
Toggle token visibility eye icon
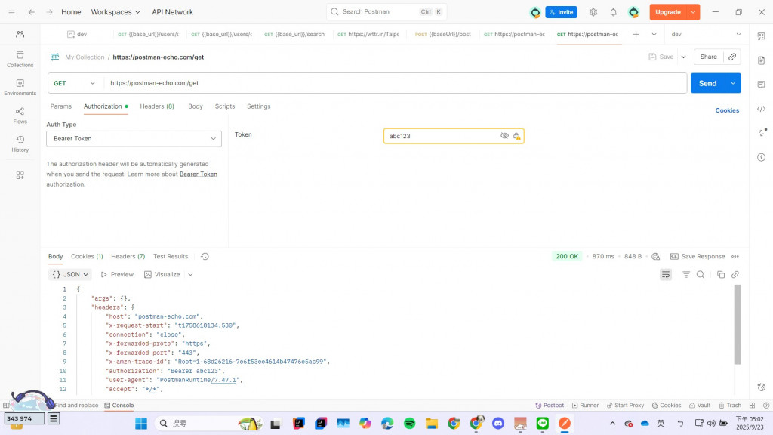tap(504, 136)
